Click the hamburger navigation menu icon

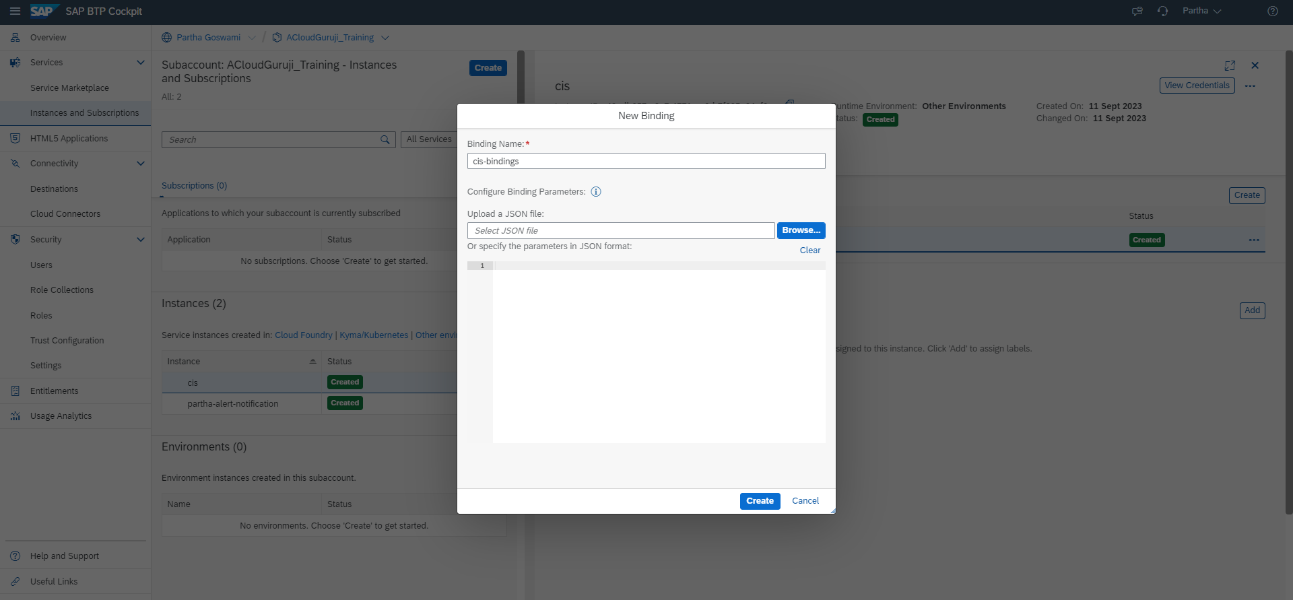pyautogui.click(x=15, y=11)
